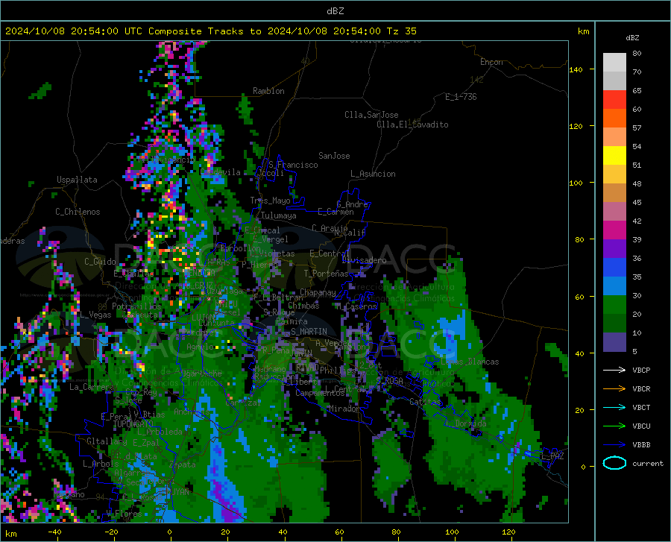
Task: Select the red 60 dBZ color swatch
Action: (614, 100)
